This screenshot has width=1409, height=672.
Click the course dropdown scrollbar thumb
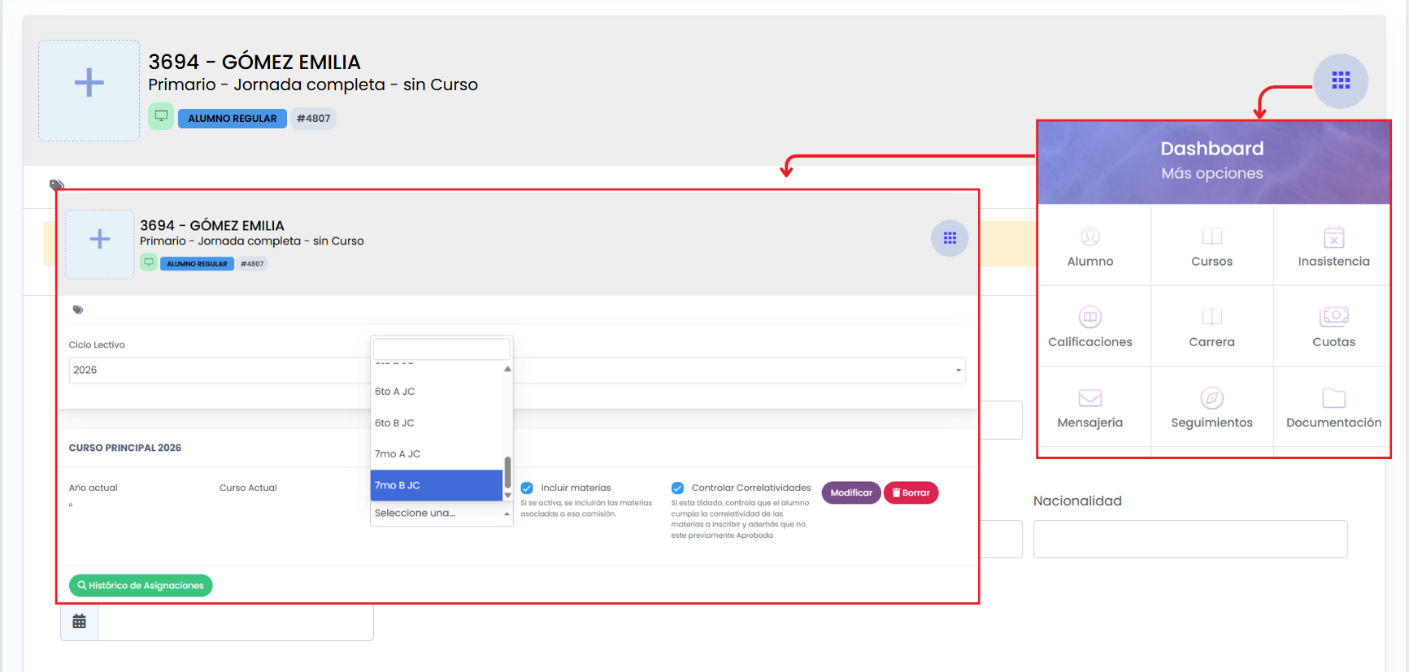[507, 472]
